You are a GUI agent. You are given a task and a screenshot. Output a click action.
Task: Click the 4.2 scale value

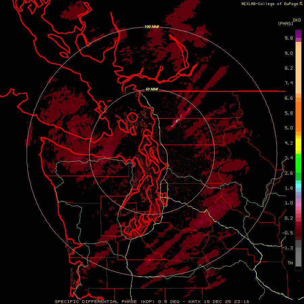(x=289, y=143)
